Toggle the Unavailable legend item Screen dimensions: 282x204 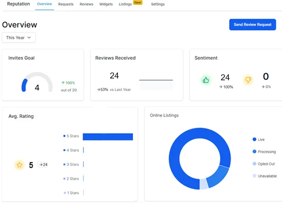point(264,176)
